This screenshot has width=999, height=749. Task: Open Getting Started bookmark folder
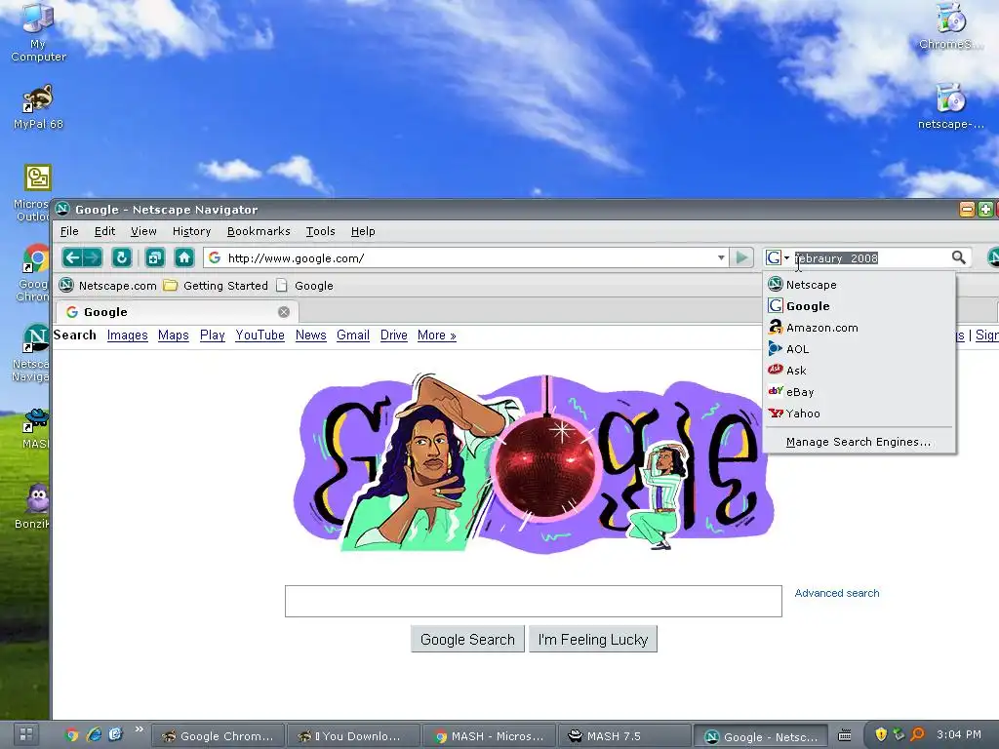point(216,286)
